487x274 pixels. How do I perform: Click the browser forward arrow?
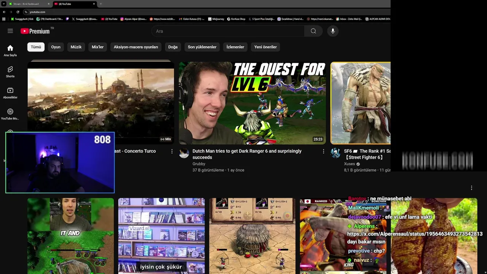pos(11,12)
